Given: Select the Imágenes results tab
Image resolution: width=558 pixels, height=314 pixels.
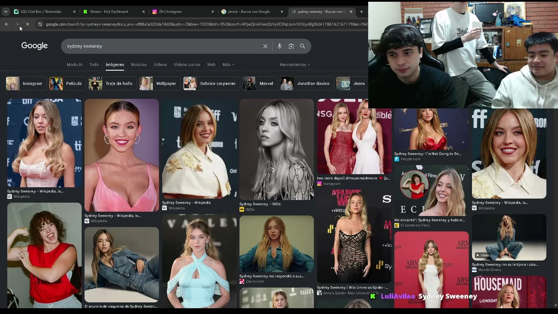Looking at the screenshot, I should click(115, 65).
